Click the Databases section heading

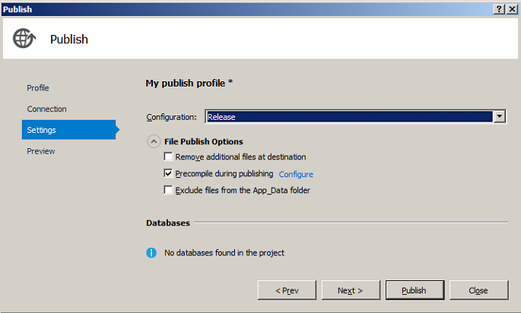[x=168, y=223]
